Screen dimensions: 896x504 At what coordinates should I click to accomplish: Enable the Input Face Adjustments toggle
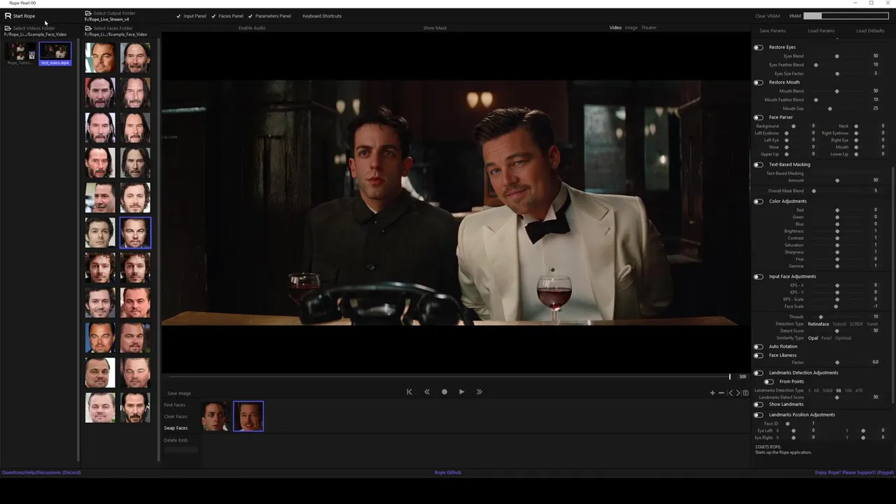pos(758,277)
